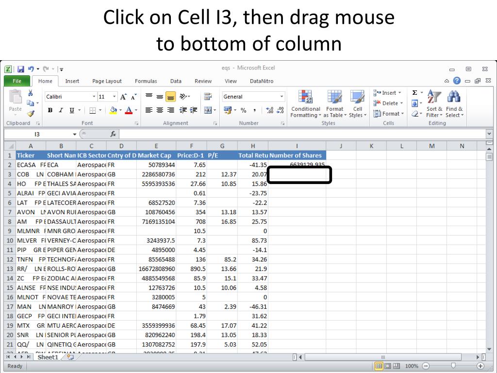
Task: Click the Fill down-arrow icon in Editing group
Action: pyautogui.click(x=414, y=103)
